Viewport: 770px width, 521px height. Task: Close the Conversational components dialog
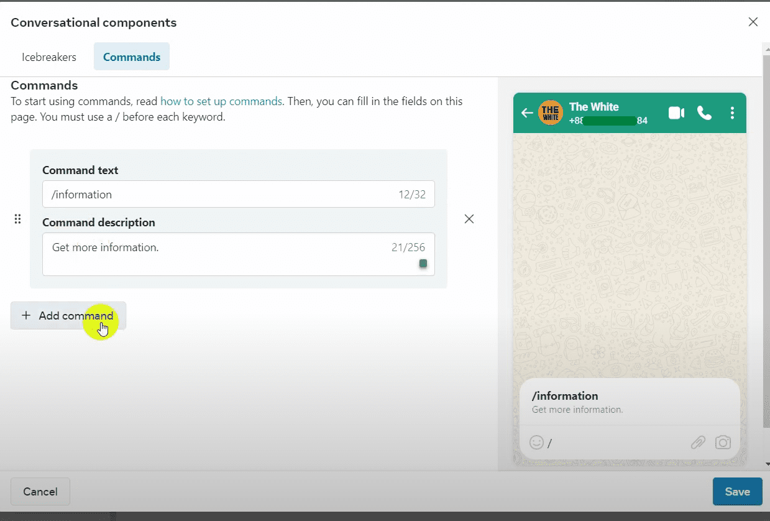click(x=753, y=22)
